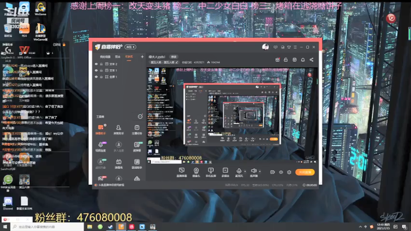Open the 读弹幕 tool icon
411x231 pixels.
point(137,147)
